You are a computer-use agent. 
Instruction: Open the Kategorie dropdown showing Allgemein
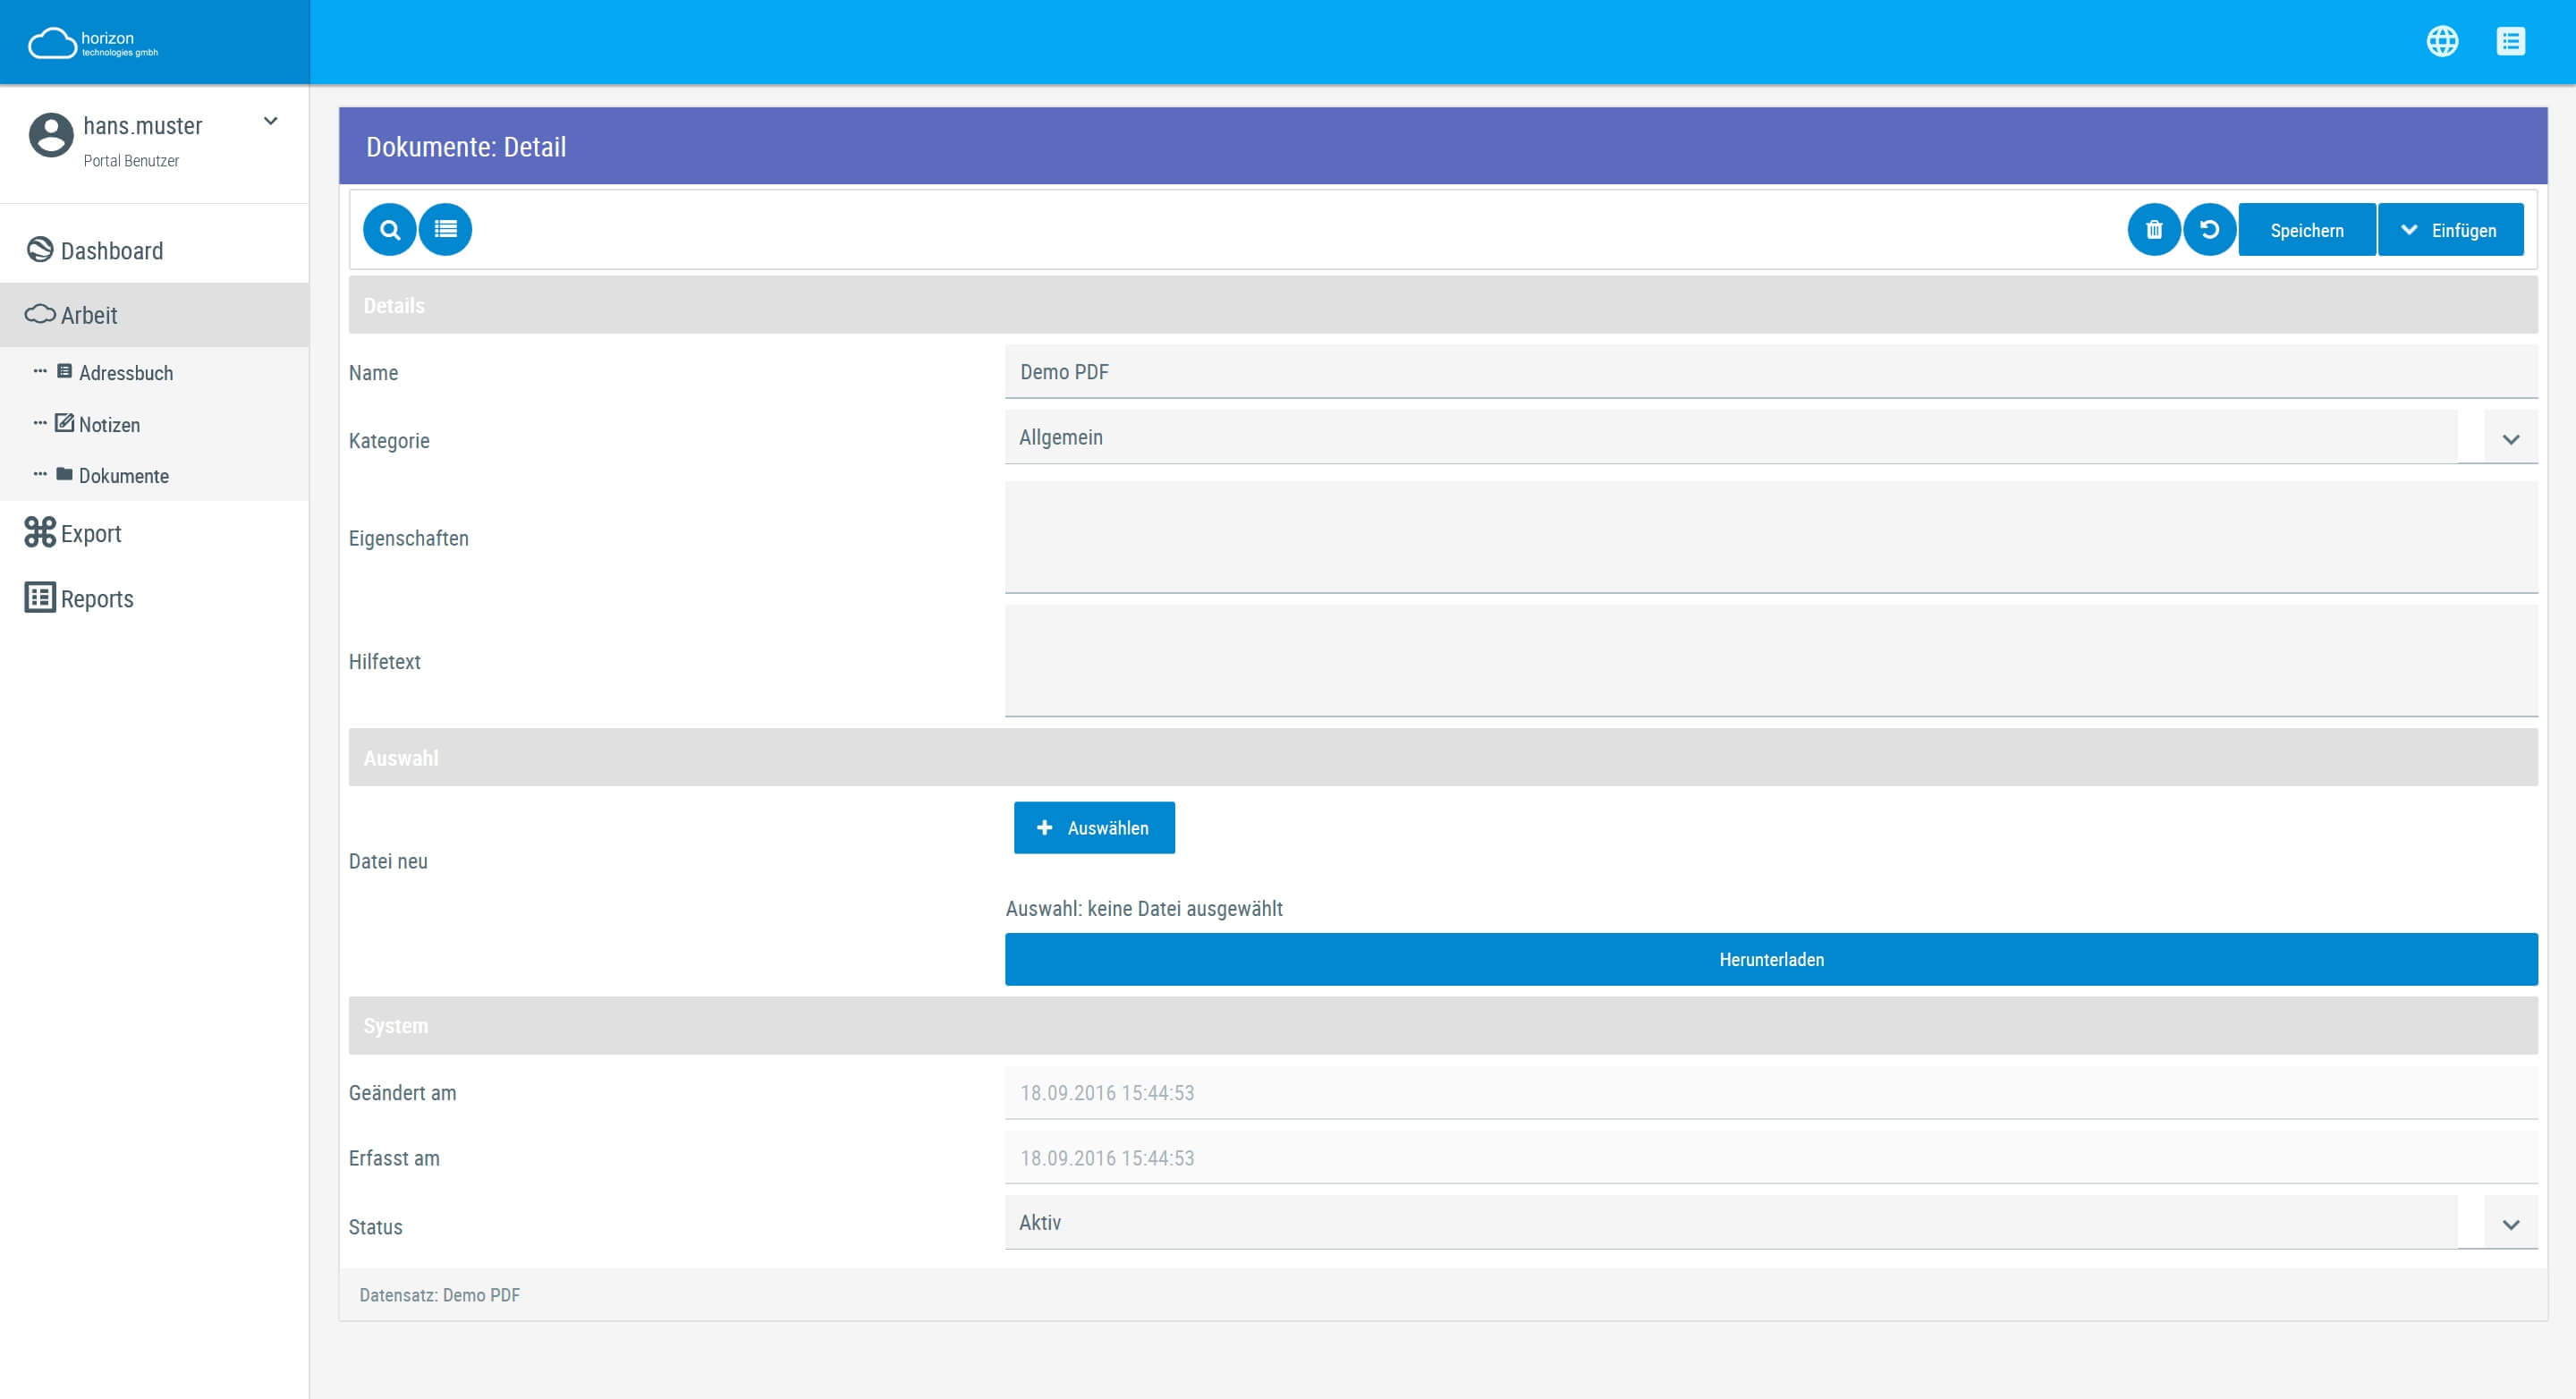point(2511,437)
